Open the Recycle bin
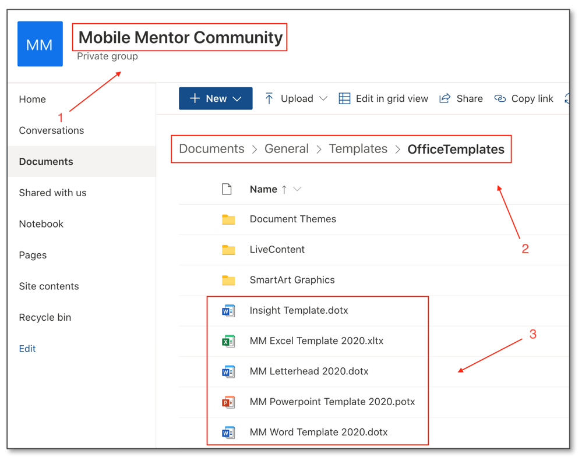This screenshot has width=582, height=461. tap(45, 317)
